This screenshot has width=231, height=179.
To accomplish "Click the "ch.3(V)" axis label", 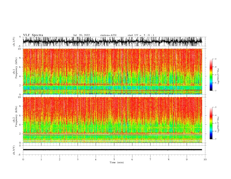I will point(14,150).
